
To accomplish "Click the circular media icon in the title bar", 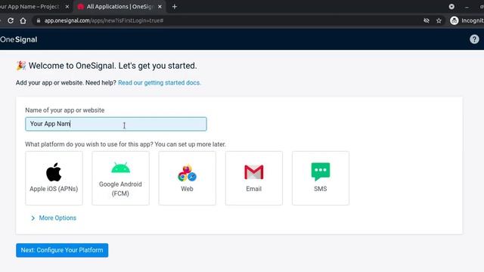I will pos(451,7).
